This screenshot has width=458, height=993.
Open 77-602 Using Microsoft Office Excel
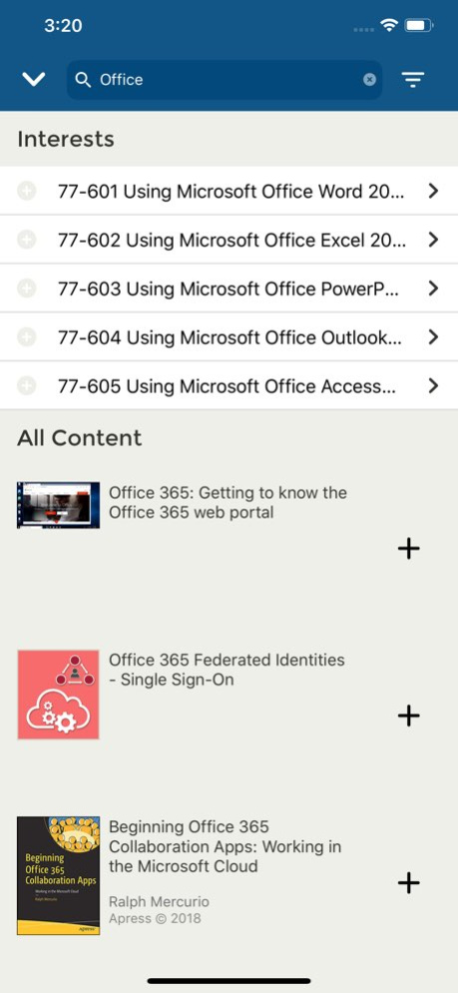coord(230,241)
